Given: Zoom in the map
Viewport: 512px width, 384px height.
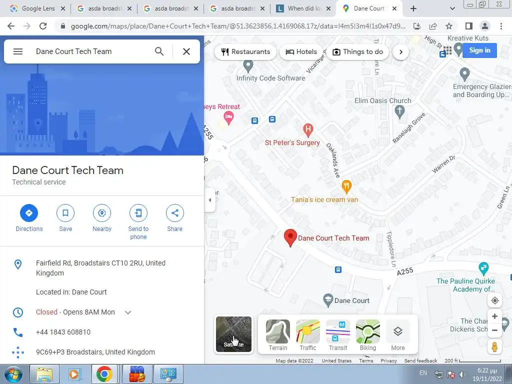Looking at the screenshot, I should (494, 316).
